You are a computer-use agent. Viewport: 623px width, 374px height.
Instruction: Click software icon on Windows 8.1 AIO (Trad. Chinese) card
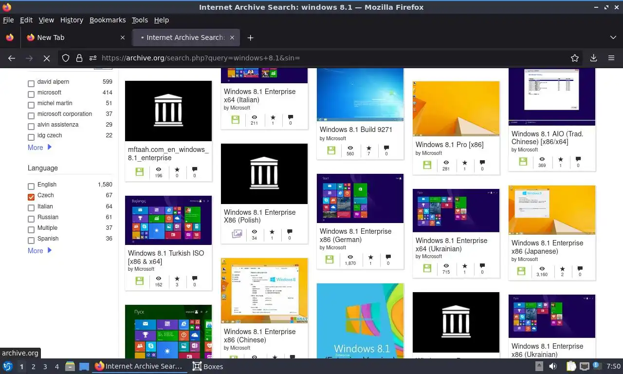(x=523, y=162)
